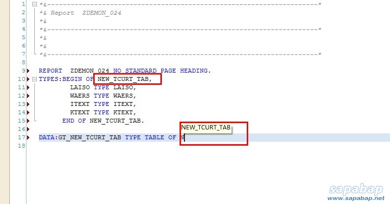Click the red change marker on line 15
Image resolution: width=390 pixels, height=204 pixels.
[x=27, y=121]
